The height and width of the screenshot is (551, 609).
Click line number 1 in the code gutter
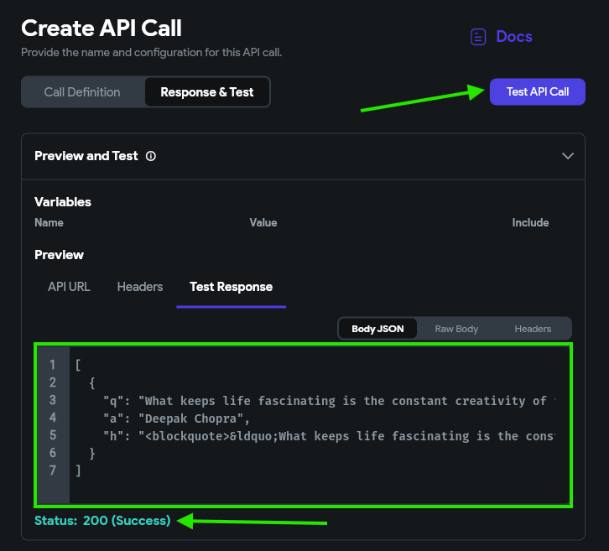[53, 365]
